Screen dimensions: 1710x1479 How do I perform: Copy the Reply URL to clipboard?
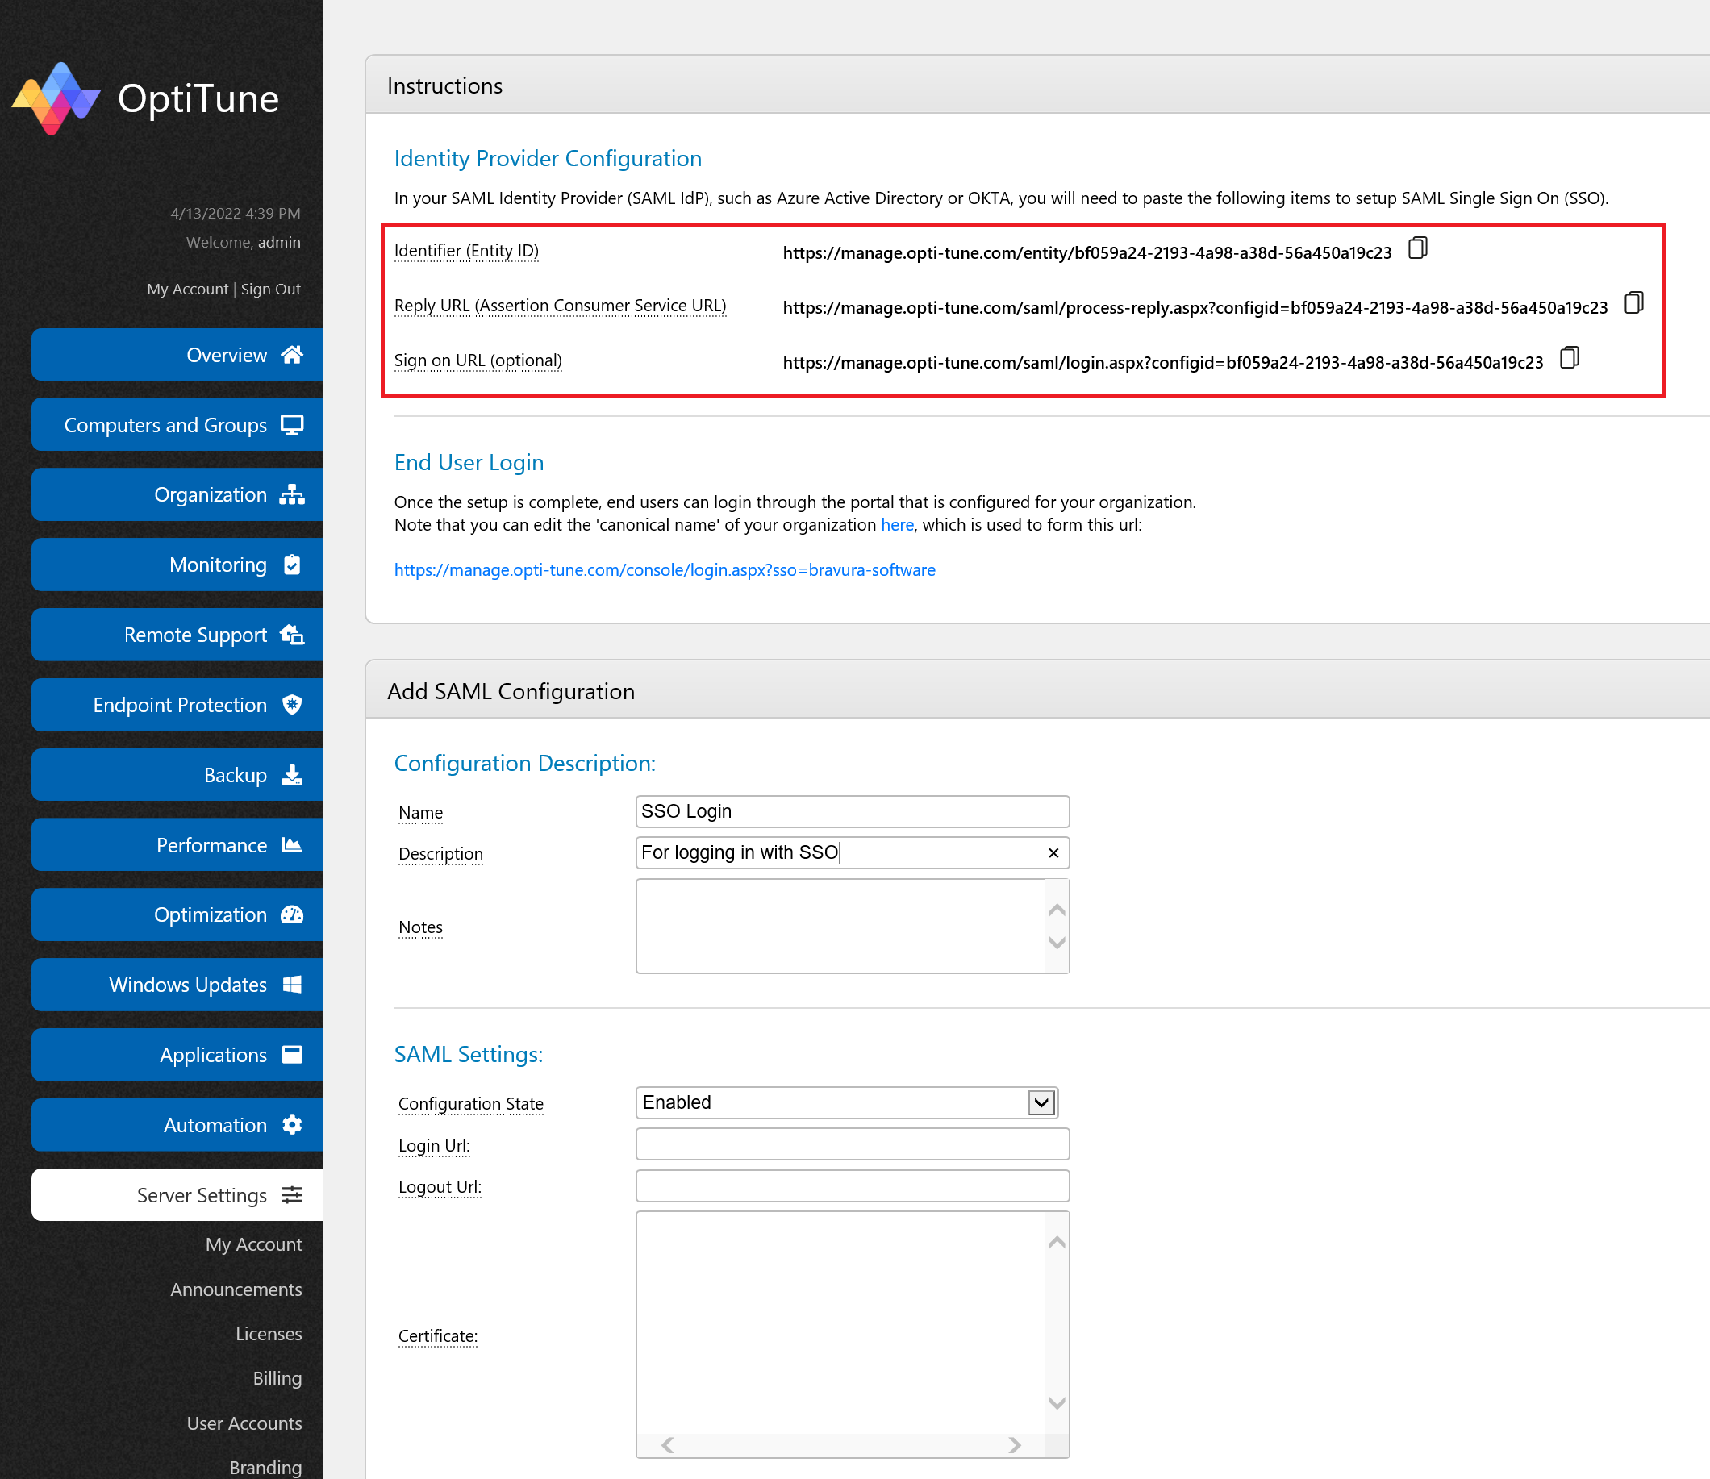pyautogui.click(x=1633, y=303)
